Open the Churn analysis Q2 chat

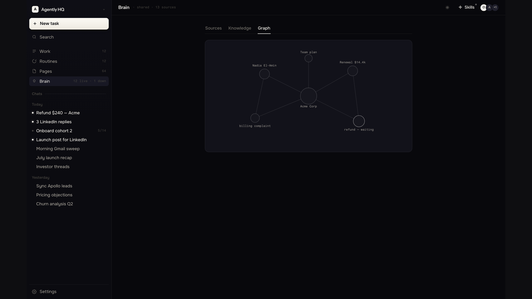tap(69, 204)
